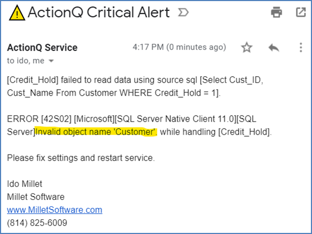Star the ActionQ Service message

click(247, 48)
